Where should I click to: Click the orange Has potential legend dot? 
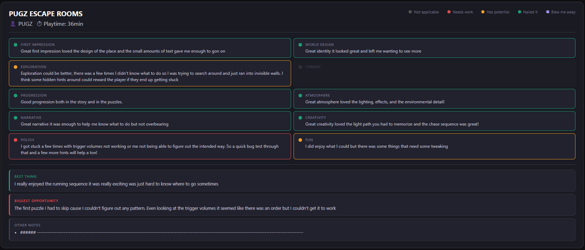pyautogui.click(x=483, y=12)
